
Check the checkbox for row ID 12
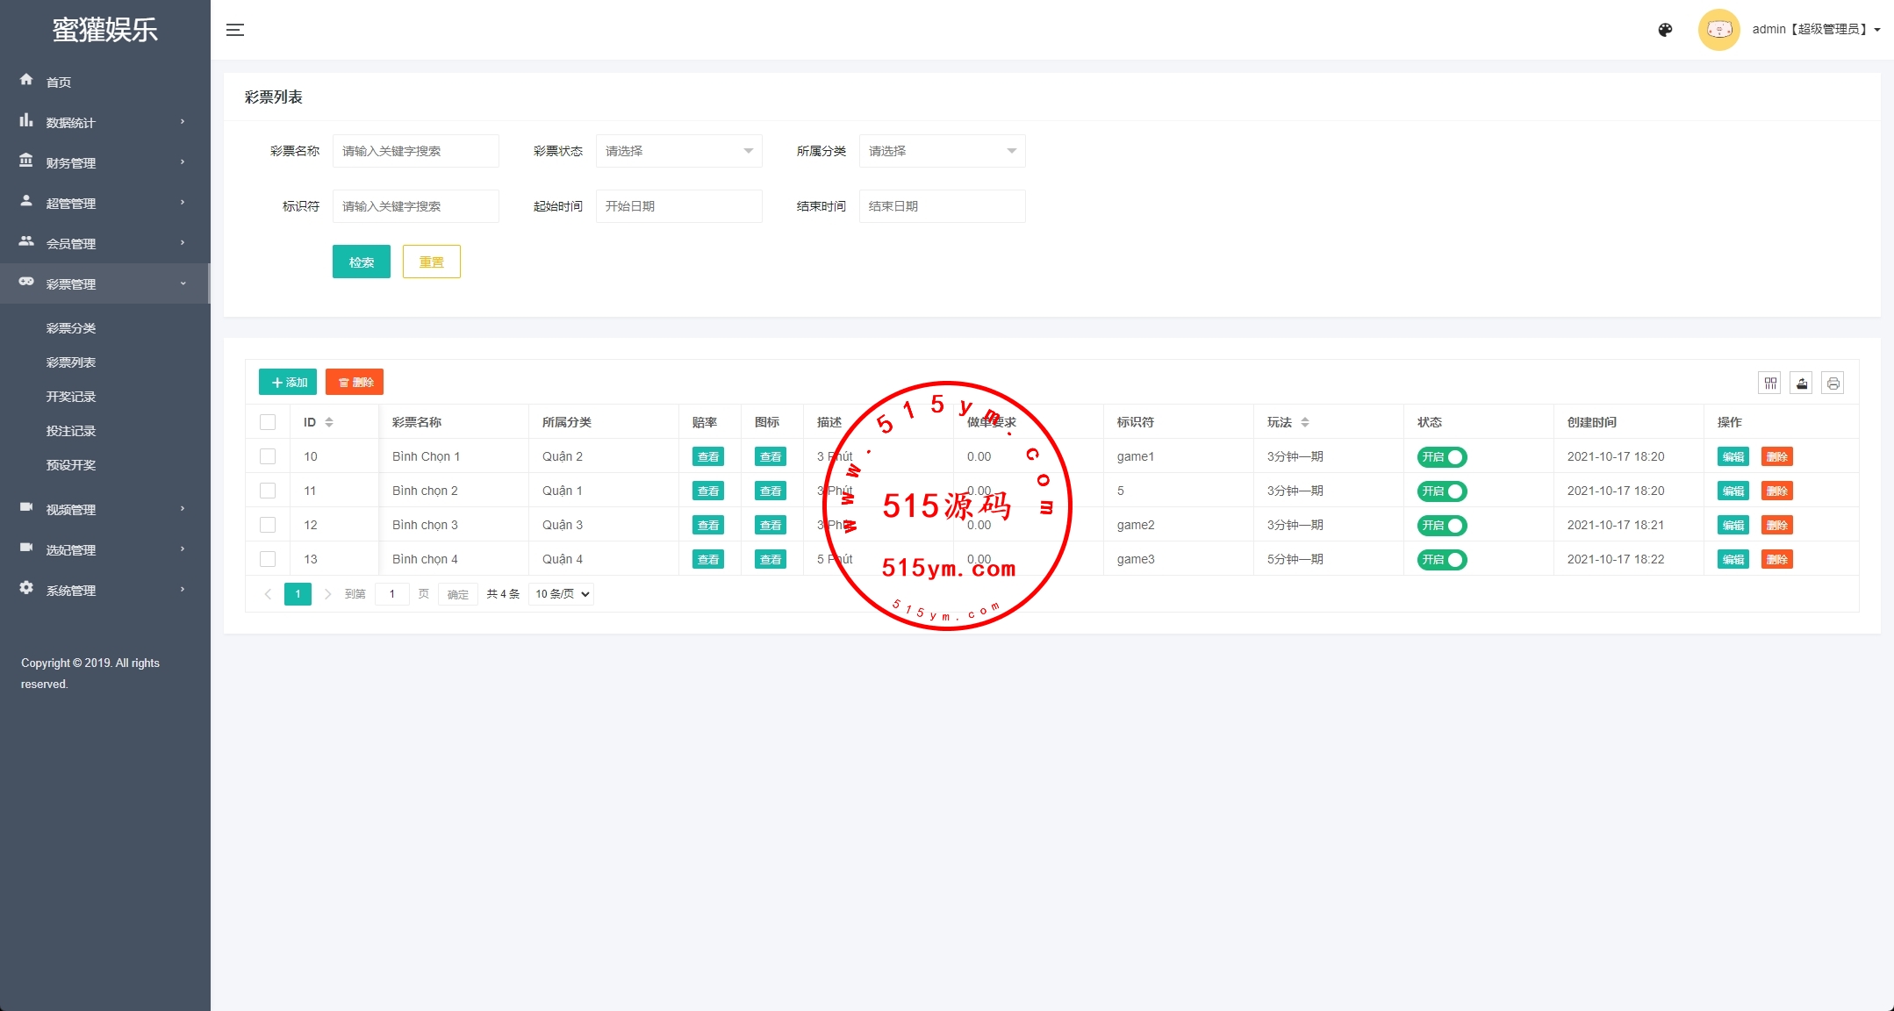[x=268, y=525]
